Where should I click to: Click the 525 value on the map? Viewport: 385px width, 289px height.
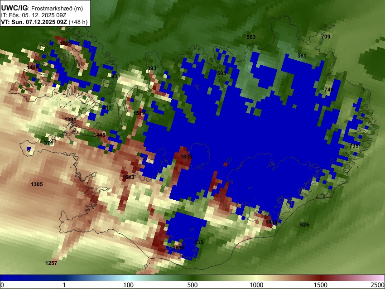coord(304,225)
